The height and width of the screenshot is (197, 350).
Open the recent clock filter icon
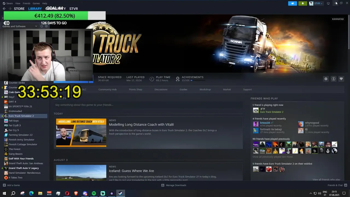(42, 26)
